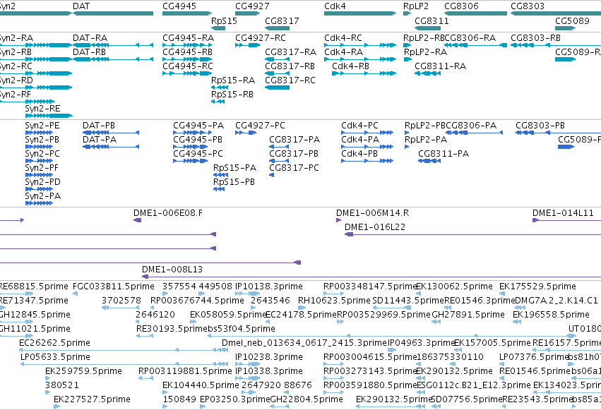Click the CG8303 gene label
The height and width of the screenshot is (410, 601).
[528, 6]
